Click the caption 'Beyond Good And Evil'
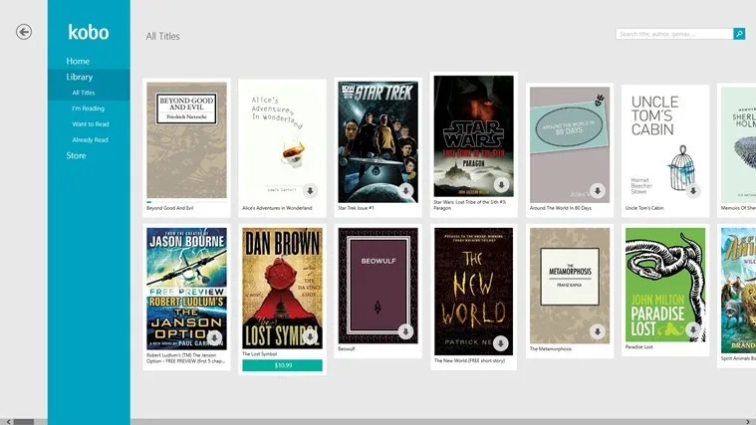Viewport: 756px width, 425px height. (170, 208)
